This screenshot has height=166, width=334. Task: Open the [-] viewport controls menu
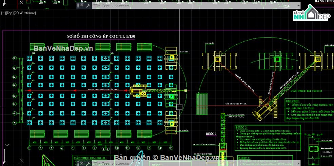[3, 13]
